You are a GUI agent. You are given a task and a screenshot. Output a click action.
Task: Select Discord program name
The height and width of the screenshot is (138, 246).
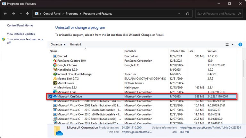point(62,56)
